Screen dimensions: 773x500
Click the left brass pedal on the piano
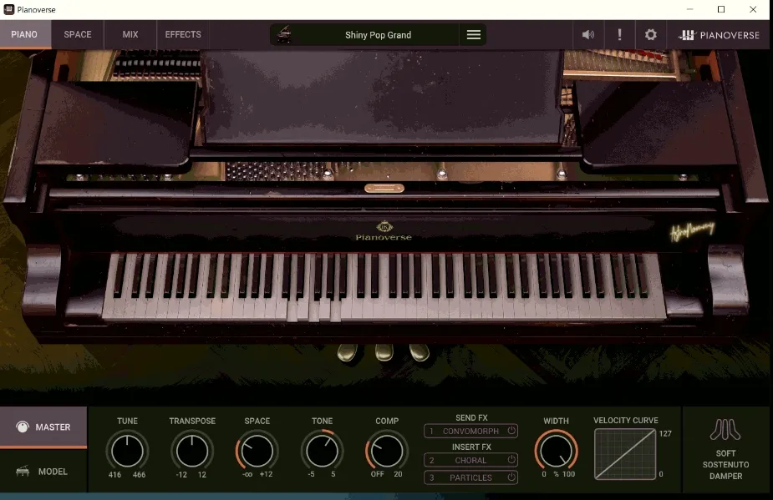point(348,353)
